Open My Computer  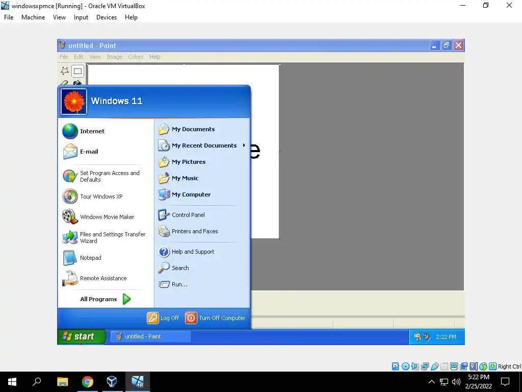point(185,194)
